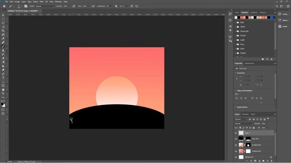Image resolution: width=291 pixels, height=163 pixels.
Task: Toggle lock position icon
Action: (247, 128)
